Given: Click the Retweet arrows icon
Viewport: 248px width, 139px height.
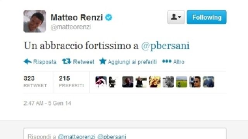Looking at the screenshot, I should click(67, 61).
